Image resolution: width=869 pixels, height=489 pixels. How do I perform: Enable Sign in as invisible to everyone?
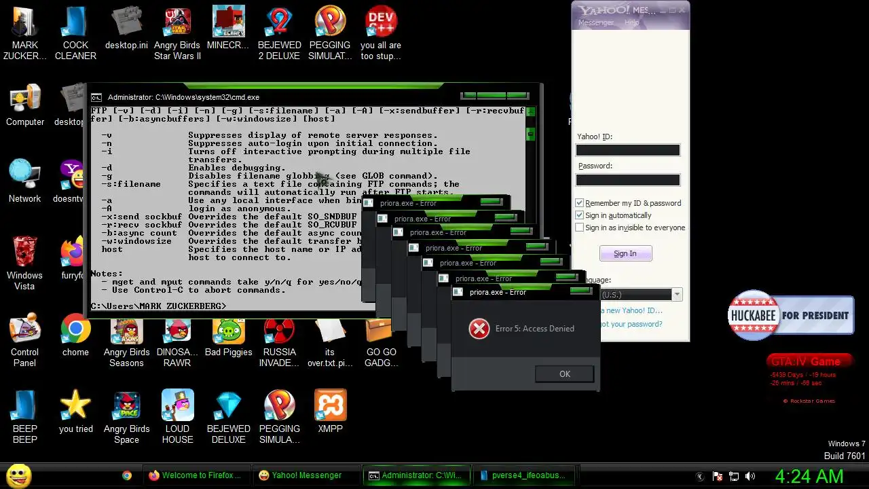579,228
